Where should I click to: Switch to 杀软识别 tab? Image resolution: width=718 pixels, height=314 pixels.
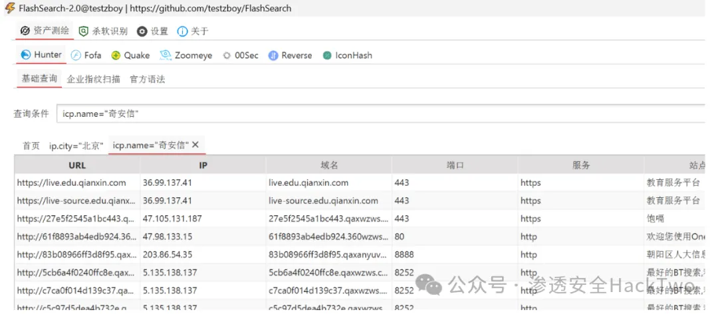point(103,32)
